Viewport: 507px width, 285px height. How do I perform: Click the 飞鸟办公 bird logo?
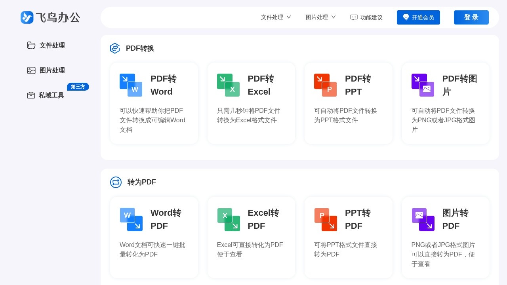(x=27, y=17)
